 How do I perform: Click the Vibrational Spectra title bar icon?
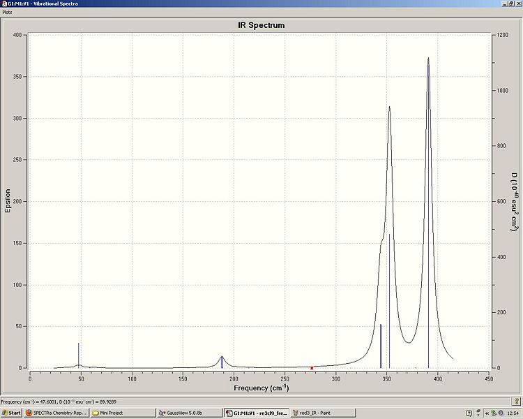click(x=4, y=3)
